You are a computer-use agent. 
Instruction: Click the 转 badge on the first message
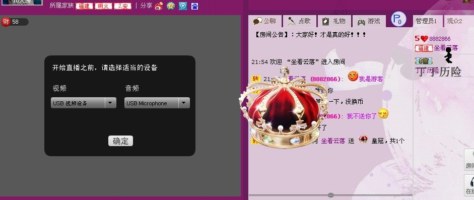click(256, 79)
